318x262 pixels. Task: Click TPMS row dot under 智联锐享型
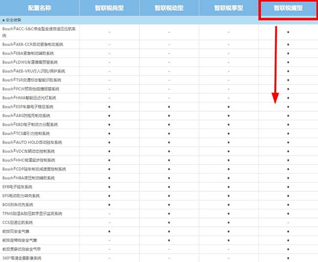[x=228, y=214]
